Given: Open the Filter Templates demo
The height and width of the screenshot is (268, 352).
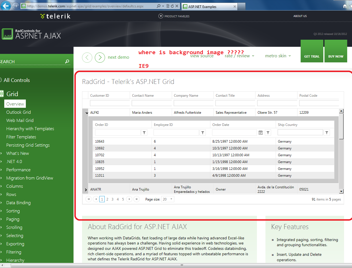Looking at the screenshot, I should 21,137.
